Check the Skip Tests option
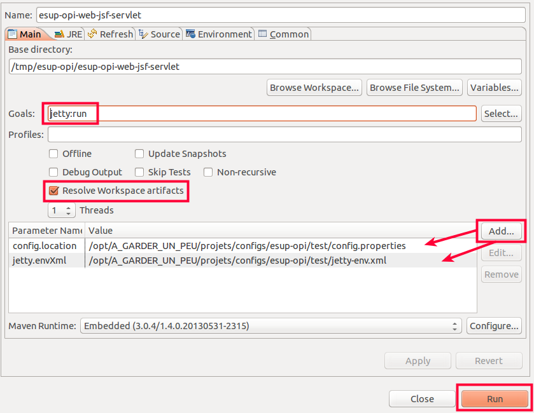This screenshot has width=534, height=413. coord(139,172)
